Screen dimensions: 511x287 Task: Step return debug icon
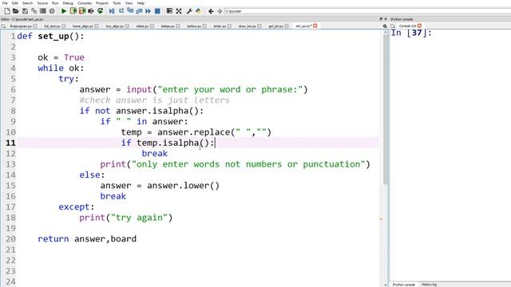click(x=139, y=11)
